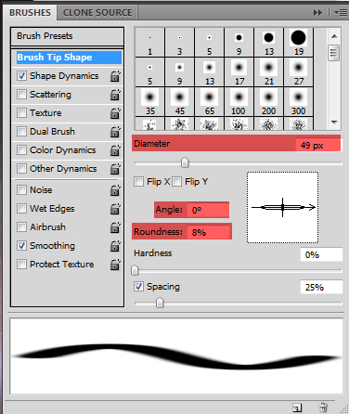
Task: Select Brush Tip Shape option
Action: 69,58
